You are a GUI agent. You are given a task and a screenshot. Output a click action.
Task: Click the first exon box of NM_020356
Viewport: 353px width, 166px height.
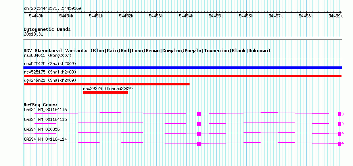pyautogui.click(x=199, y=134)
